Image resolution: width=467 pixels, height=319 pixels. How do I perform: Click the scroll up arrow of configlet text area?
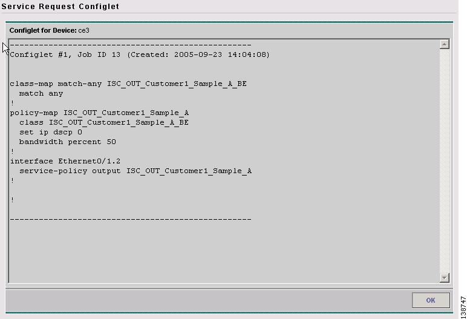tap(444, 44)
